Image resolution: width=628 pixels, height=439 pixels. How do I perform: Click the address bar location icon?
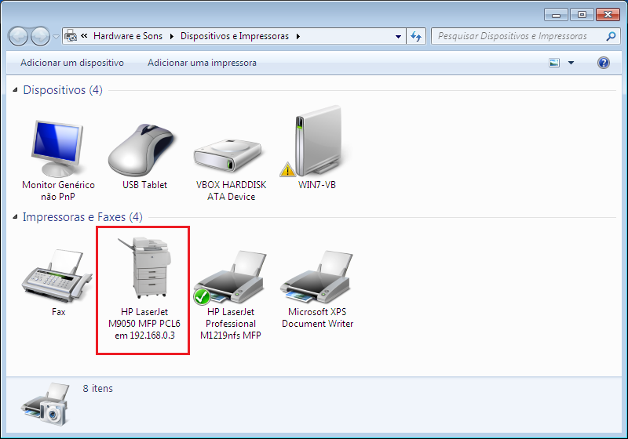[x=71, y=36]
